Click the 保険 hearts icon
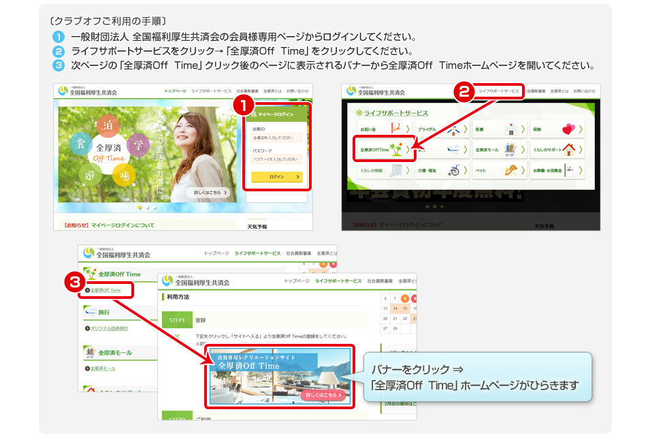Screen dimensions: 650x446 568,129
